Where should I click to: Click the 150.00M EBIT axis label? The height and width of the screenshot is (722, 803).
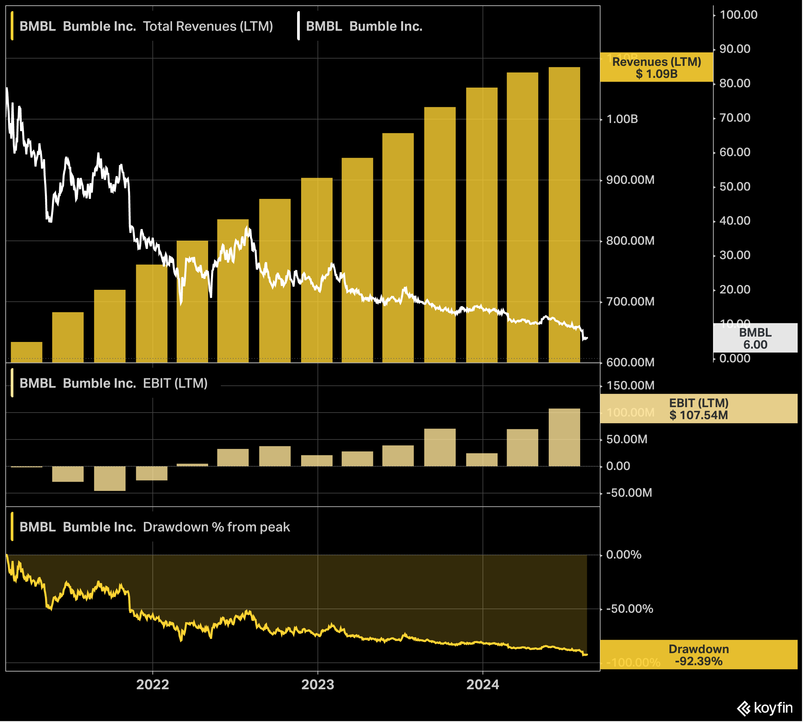pyautogui.click(x=631, y=386)
